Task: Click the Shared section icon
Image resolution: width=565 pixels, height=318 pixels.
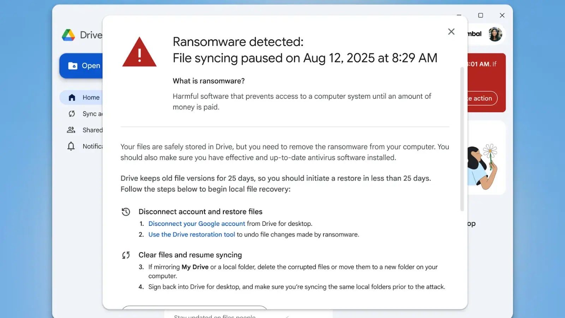Action: click(71, 130)
